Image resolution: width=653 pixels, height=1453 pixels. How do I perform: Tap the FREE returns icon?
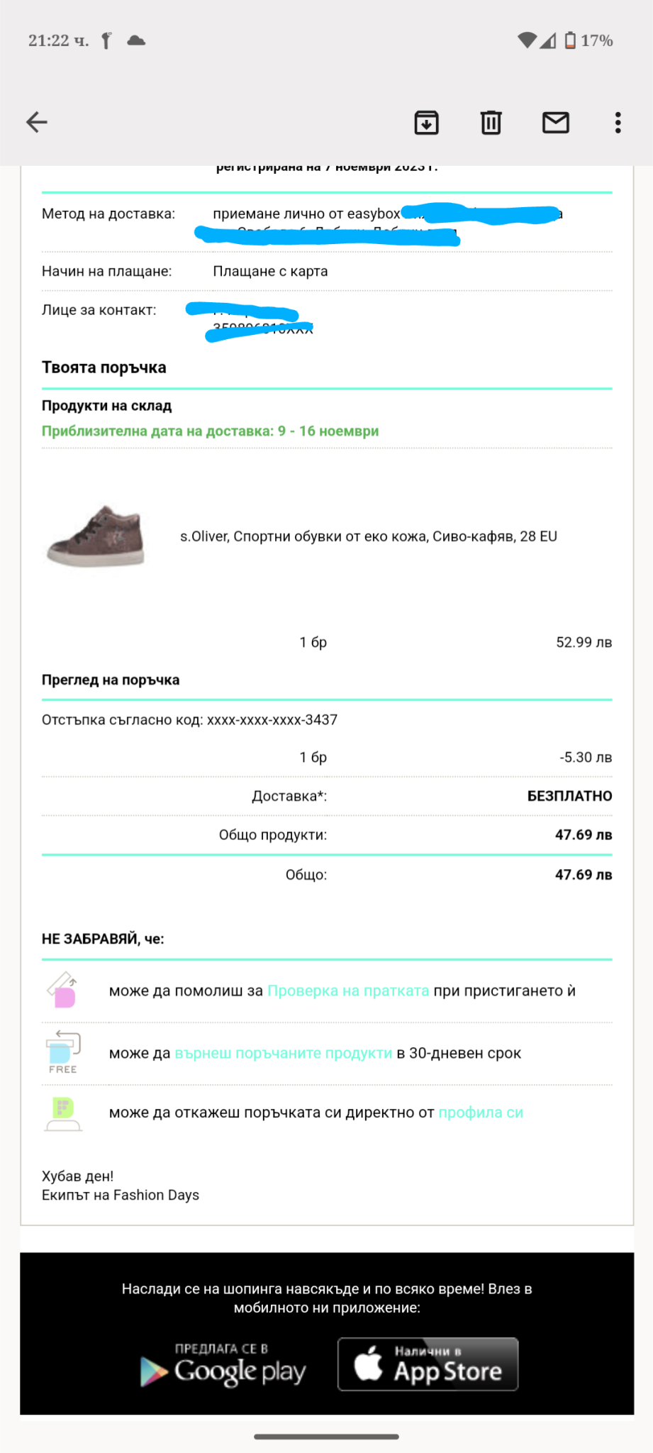(x=63, y=1052)
